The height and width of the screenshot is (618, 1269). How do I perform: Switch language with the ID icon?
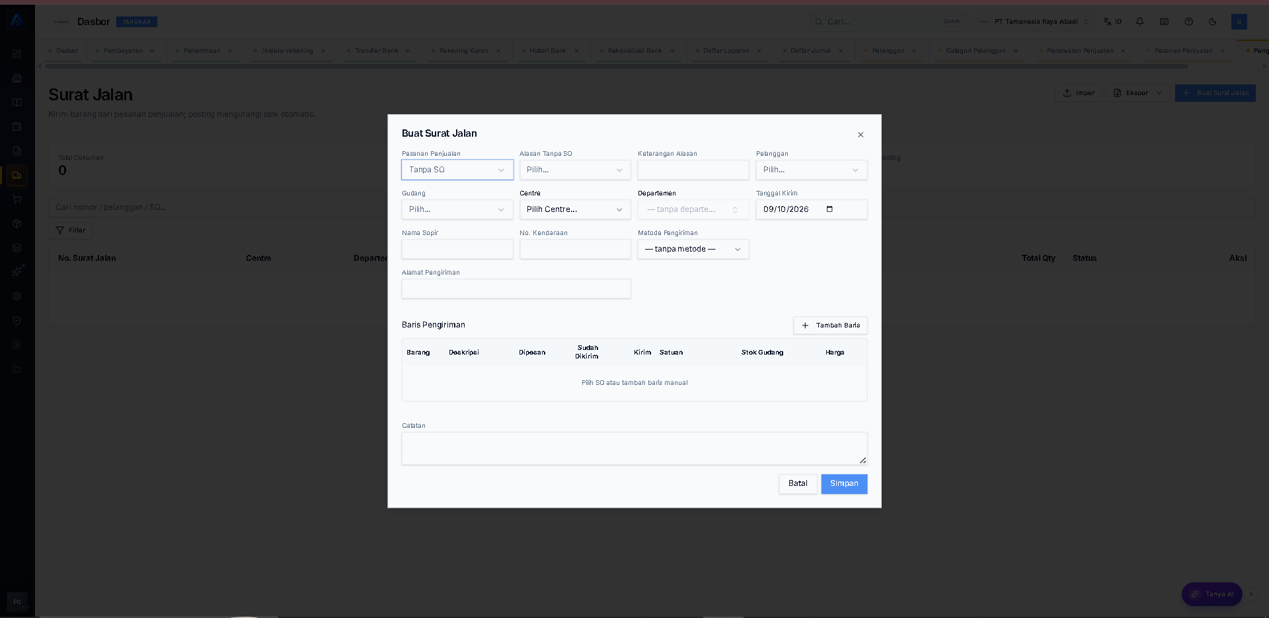(1113, 22)
